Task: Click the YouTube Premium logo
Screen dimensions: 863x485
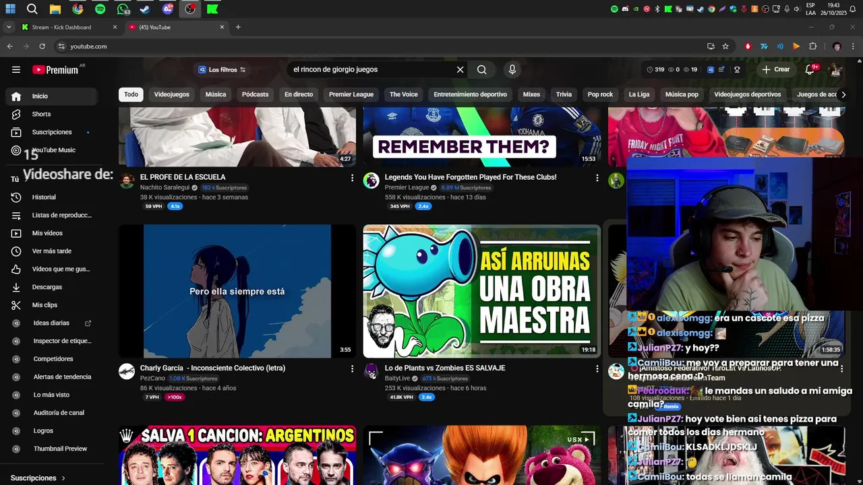Action: click(x=55, y=69)
